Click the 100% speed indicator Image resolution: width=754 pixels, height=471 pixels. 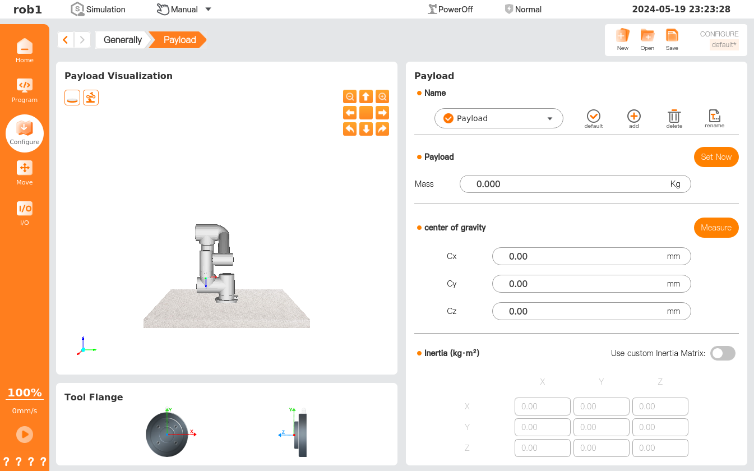24,392
